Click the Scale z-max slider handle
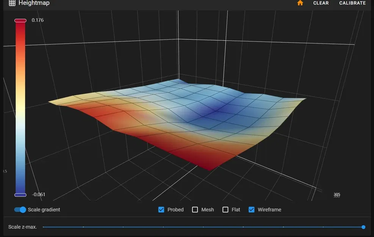Viewport: 374px width, 237px height. tap(363, 227)
